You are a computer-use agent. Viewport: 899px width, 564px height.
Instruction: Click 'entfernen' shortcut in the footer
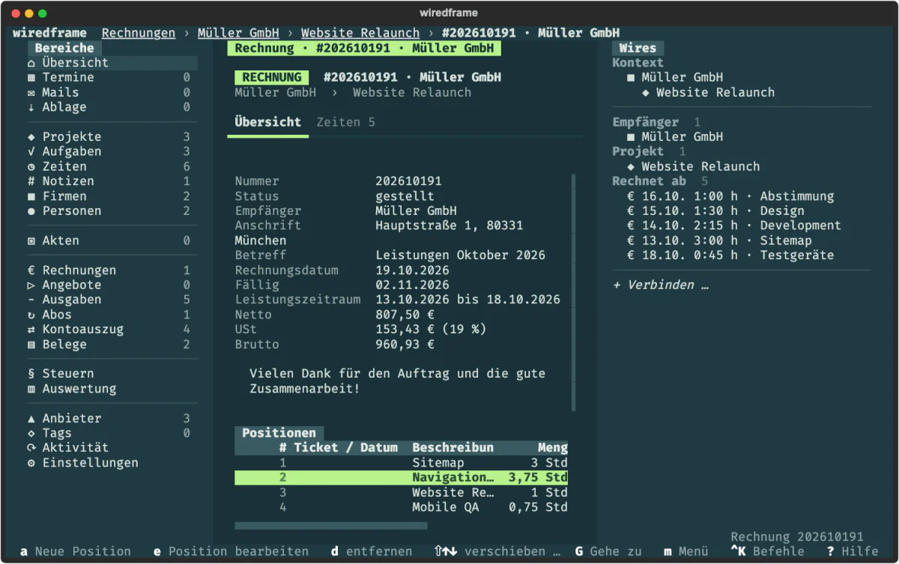point(372,551)
